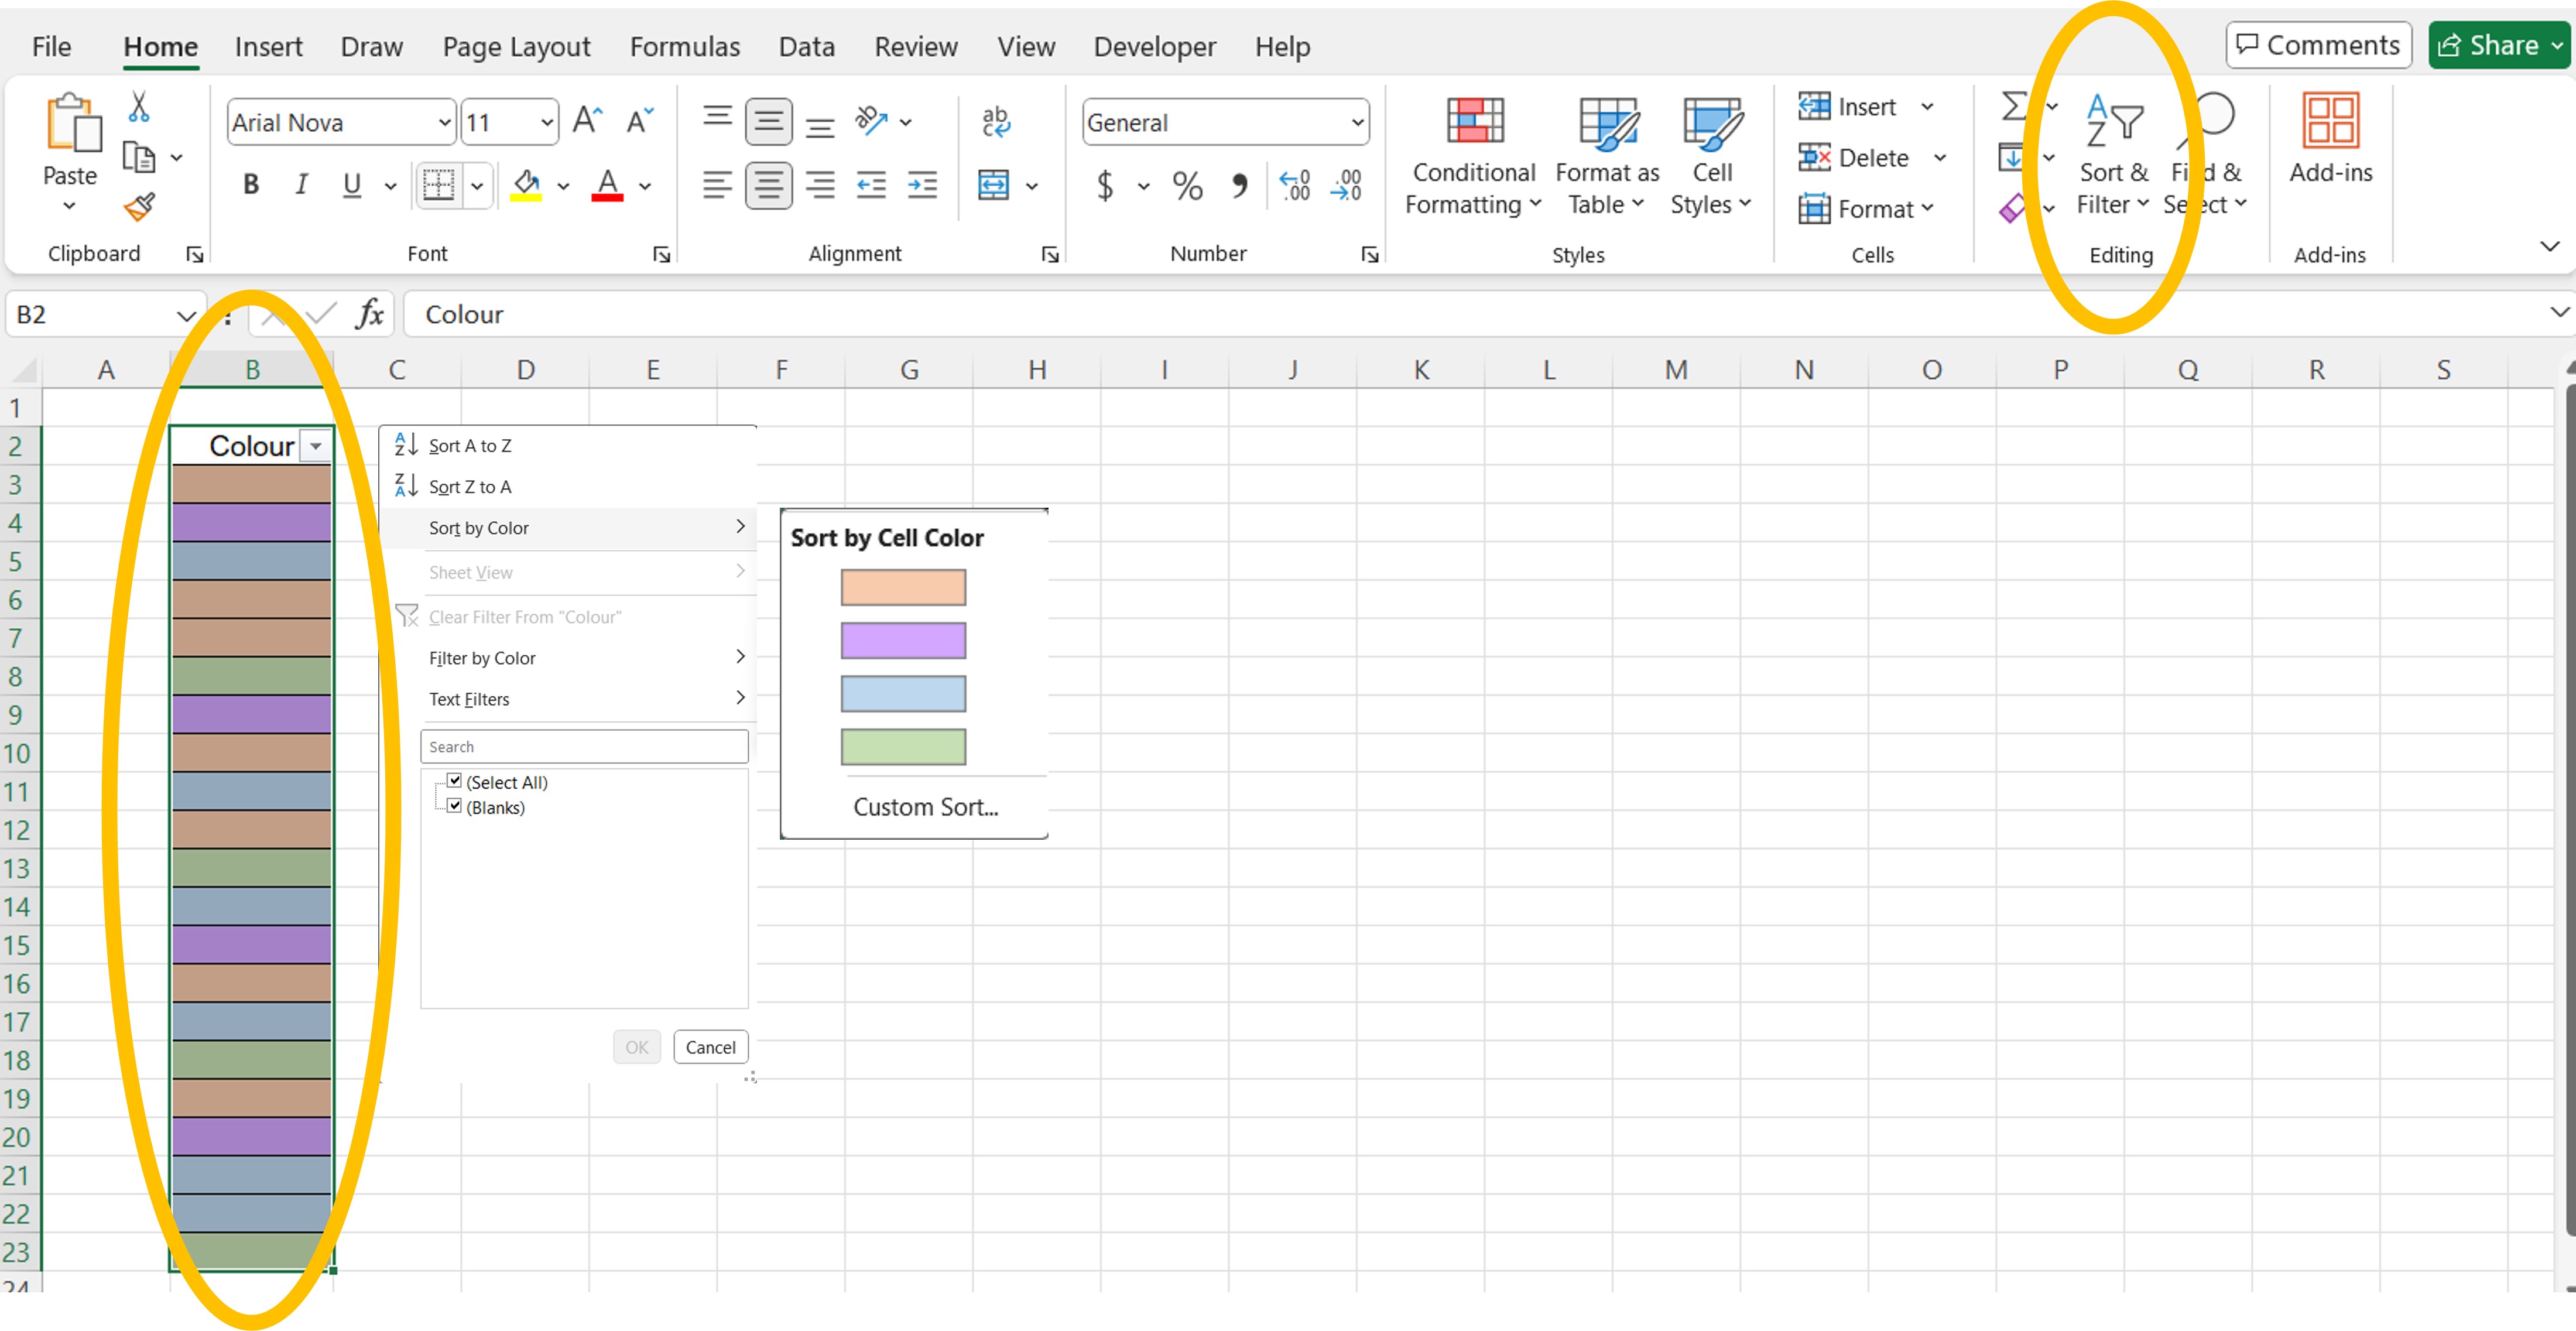The height and width of the screenshot is (1331, 2576).
Task: Pick the purple swatch in Sort by Cell Color
Action: 902,640
